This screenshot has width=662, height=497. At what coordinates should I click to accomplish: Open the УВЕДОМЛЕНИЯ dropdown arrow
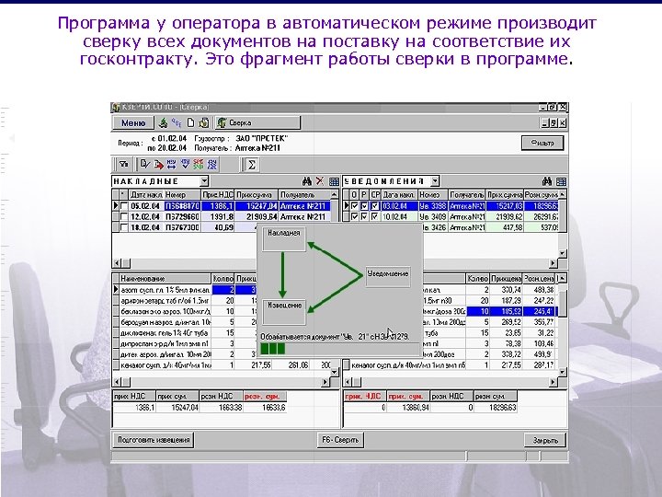(x=435, y=181)
